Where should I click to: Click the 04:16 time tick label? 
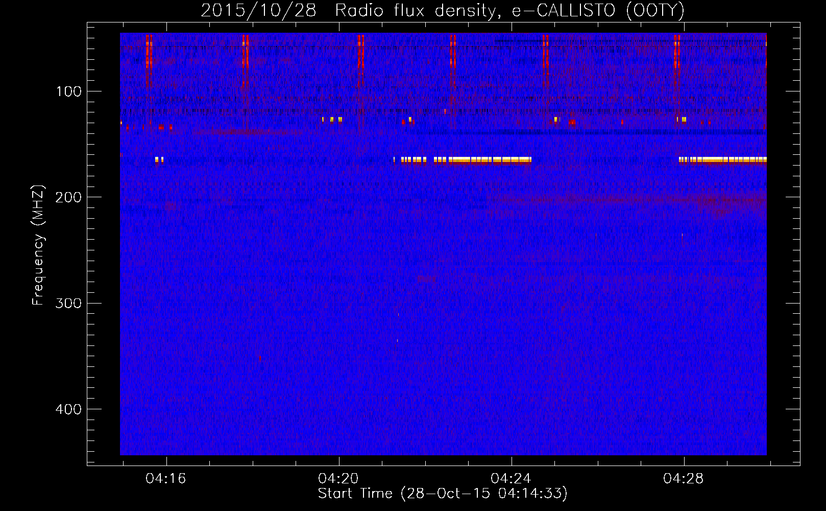166,479
